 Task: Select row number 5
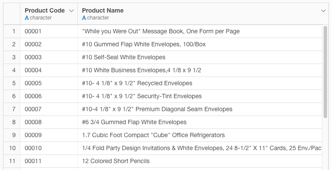12,83
